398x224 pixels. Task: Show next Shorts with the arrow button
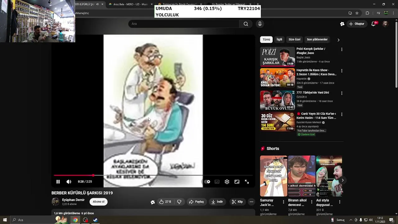point(342,180)
